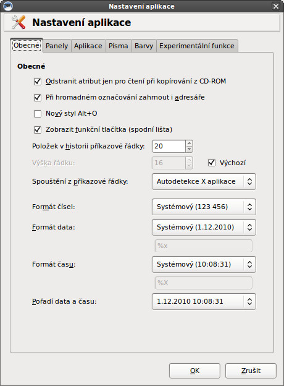Open the 'Pořadí data a času' dropdown
The height and width of the screenshot is (386, 284).
pyautogui.click(x=204, y=302)
